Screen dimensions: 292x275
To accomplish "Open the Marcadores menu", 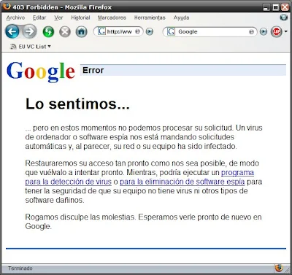I will pos(112,18).
